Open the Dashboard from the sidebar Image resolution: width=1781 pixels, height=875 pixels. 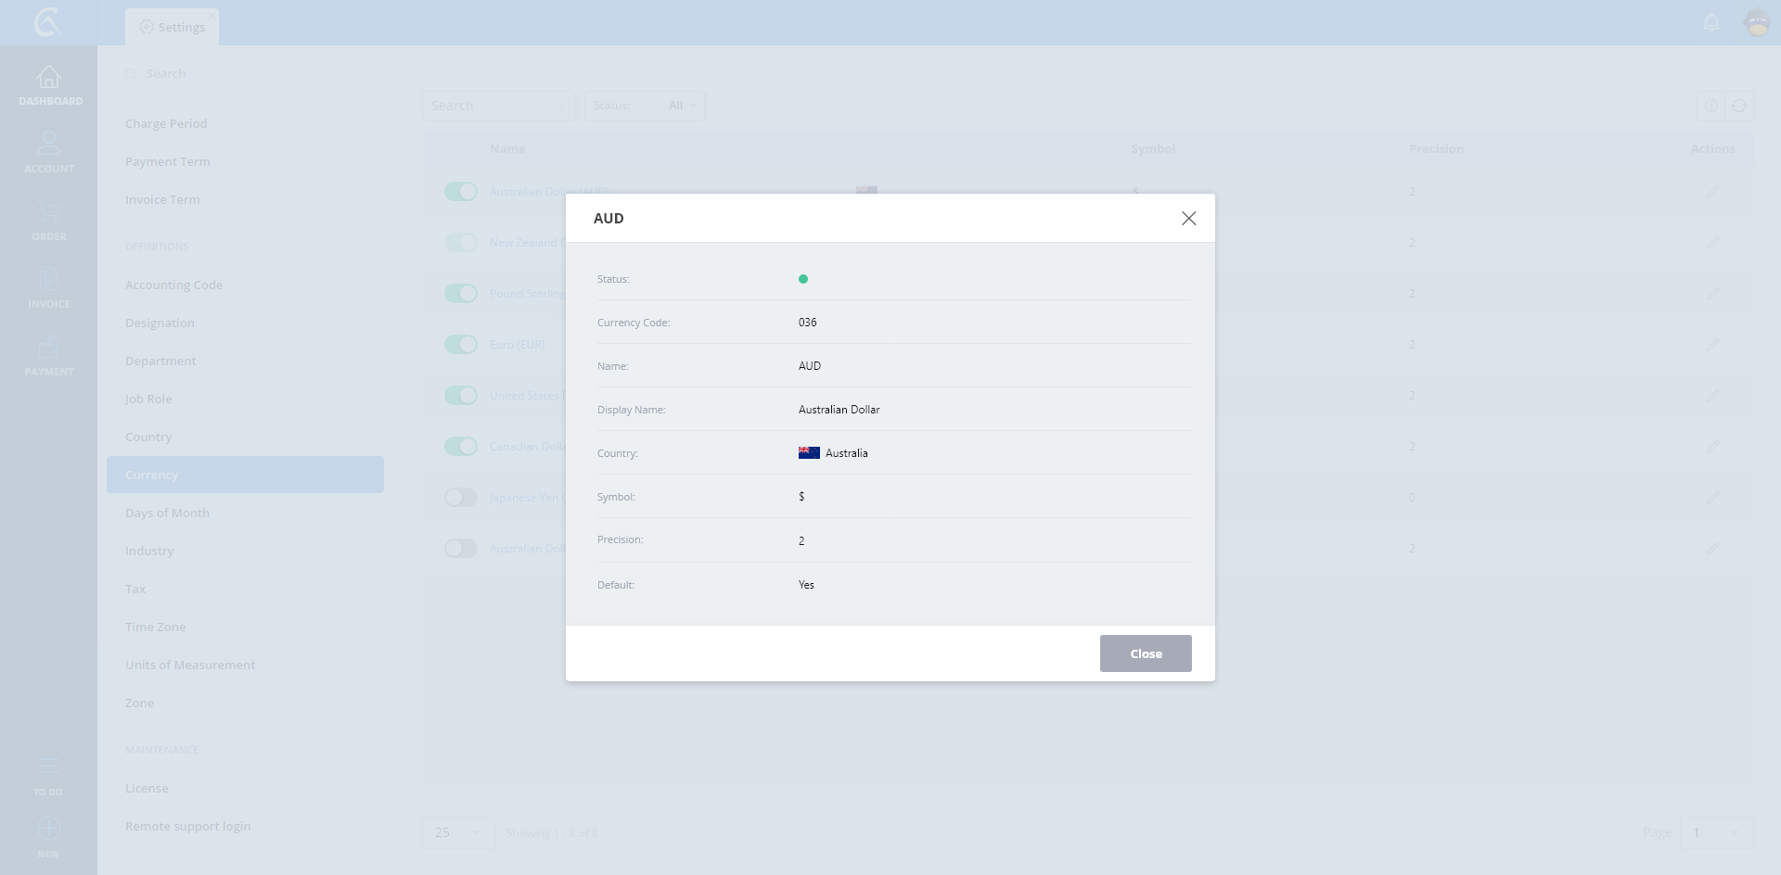tap(49, 84)
